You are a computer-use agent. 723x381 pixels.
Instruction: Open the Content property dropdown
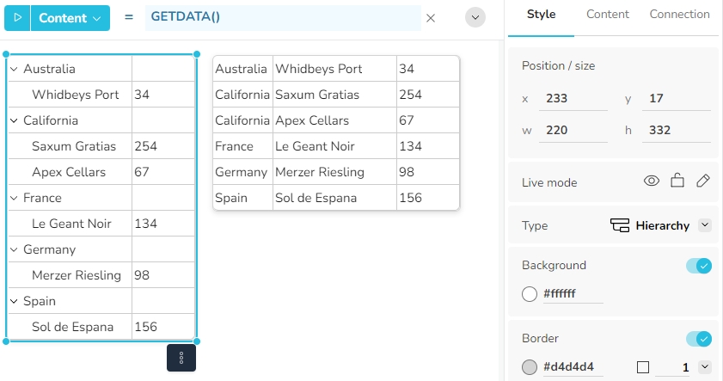tap(70, 18)
